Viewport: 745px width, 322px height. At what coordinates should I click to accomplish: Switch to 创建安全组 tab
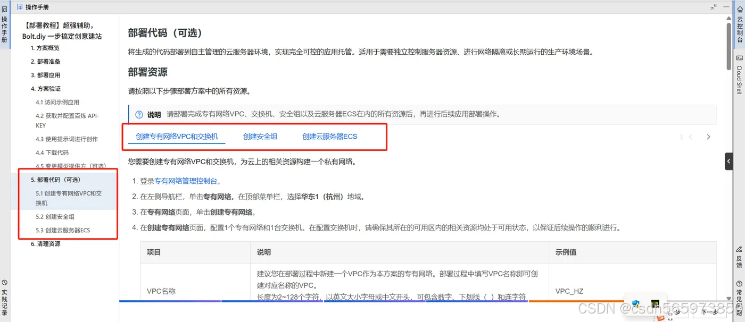pos(260,137)
